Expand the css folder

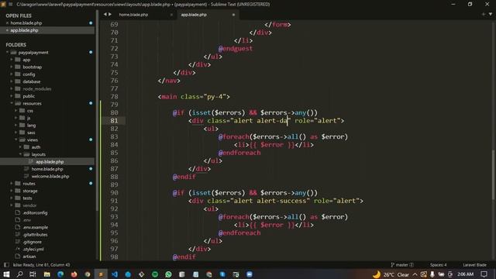coord(16,111)
